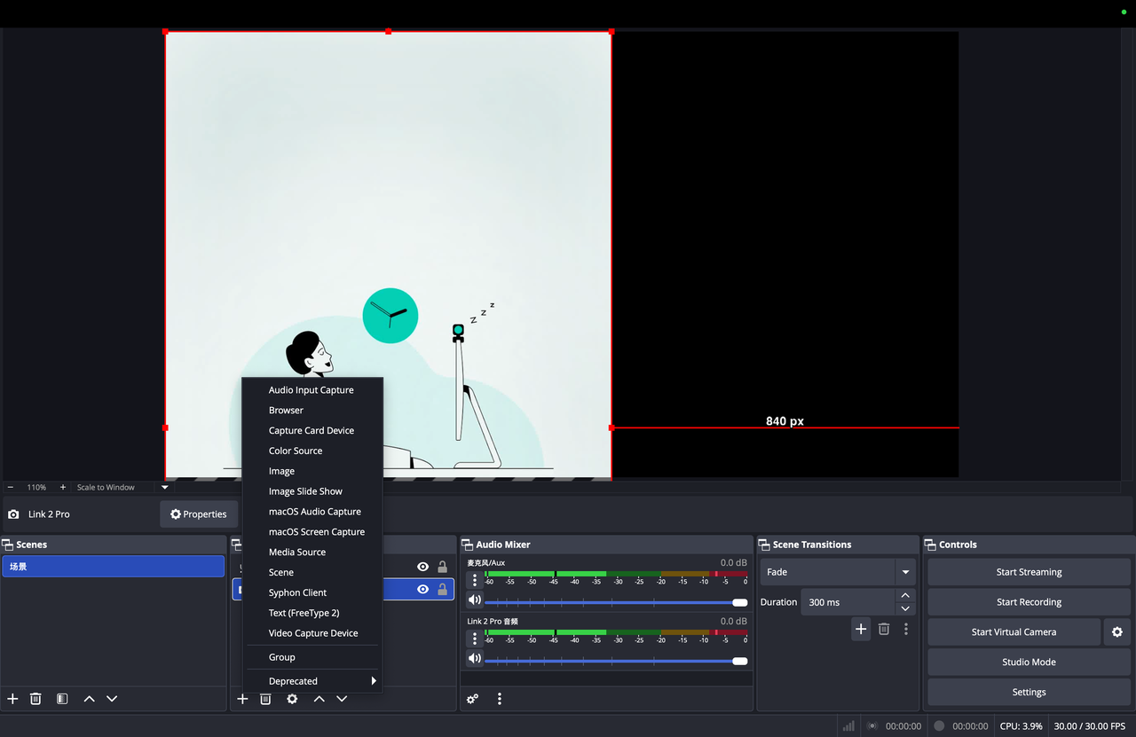Screen dimensions: 1136x737
Task: Choose Browser from the add source menu
Action: tap(285, 410)
